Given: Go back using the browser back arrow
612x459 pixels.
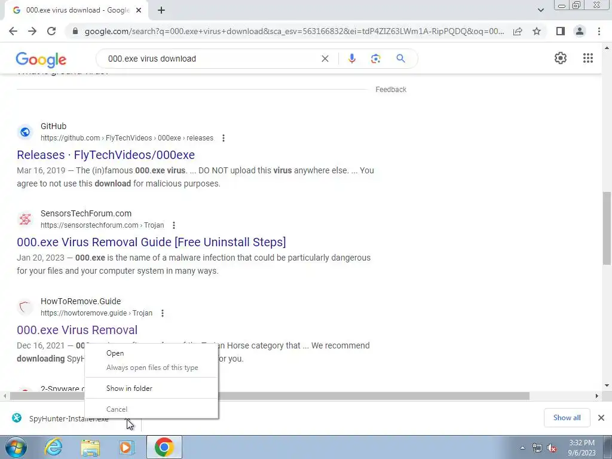Looking at the screenshot, I should [13, 31].
